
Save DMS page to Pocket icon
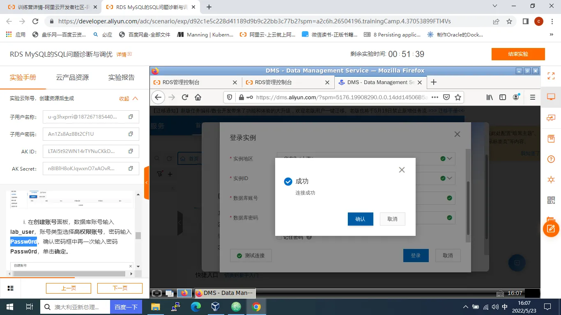tap(446, 97)
